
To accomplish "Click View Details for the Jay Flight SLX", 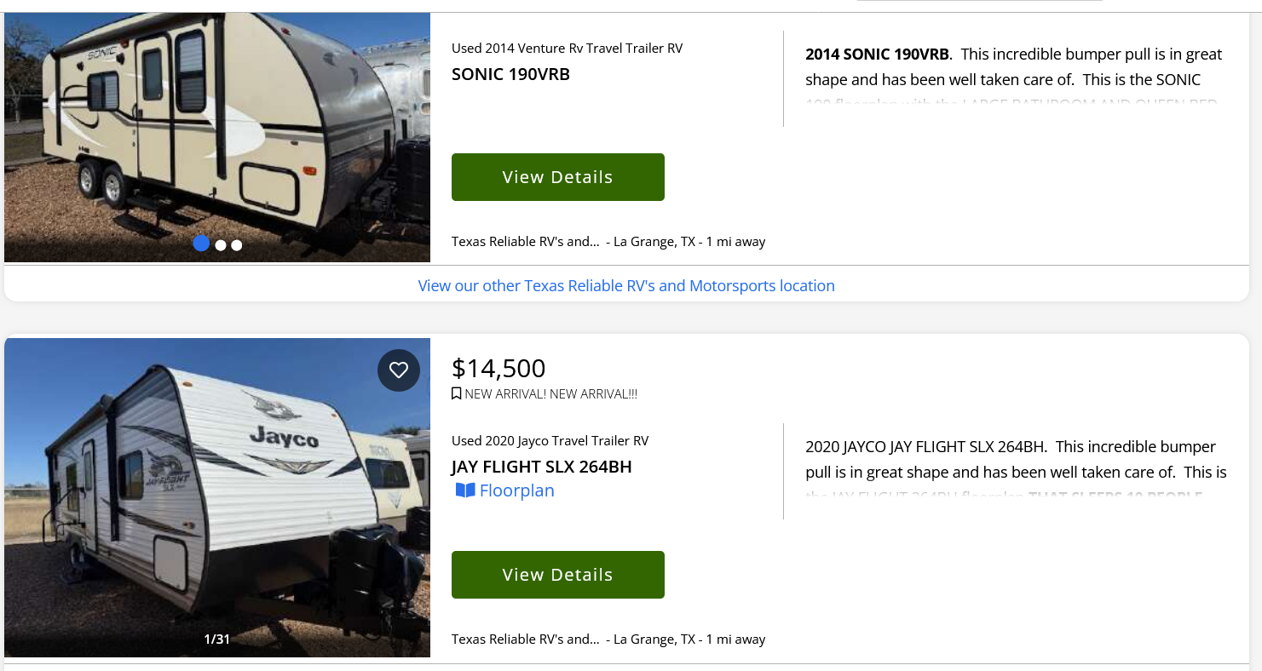I will tap(557, 575).
